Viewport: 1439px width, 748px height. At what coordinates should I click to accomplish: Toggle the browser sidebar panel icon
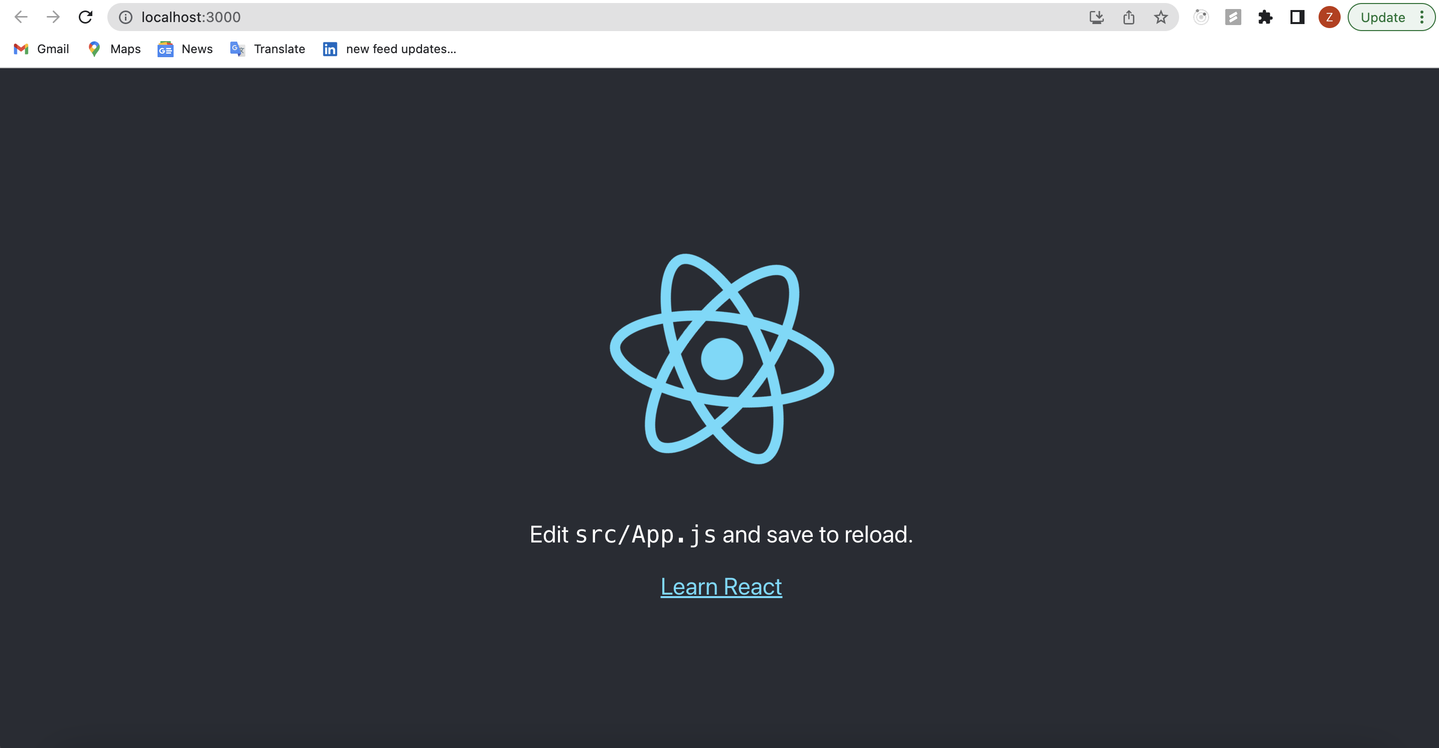coord(1296,16)
